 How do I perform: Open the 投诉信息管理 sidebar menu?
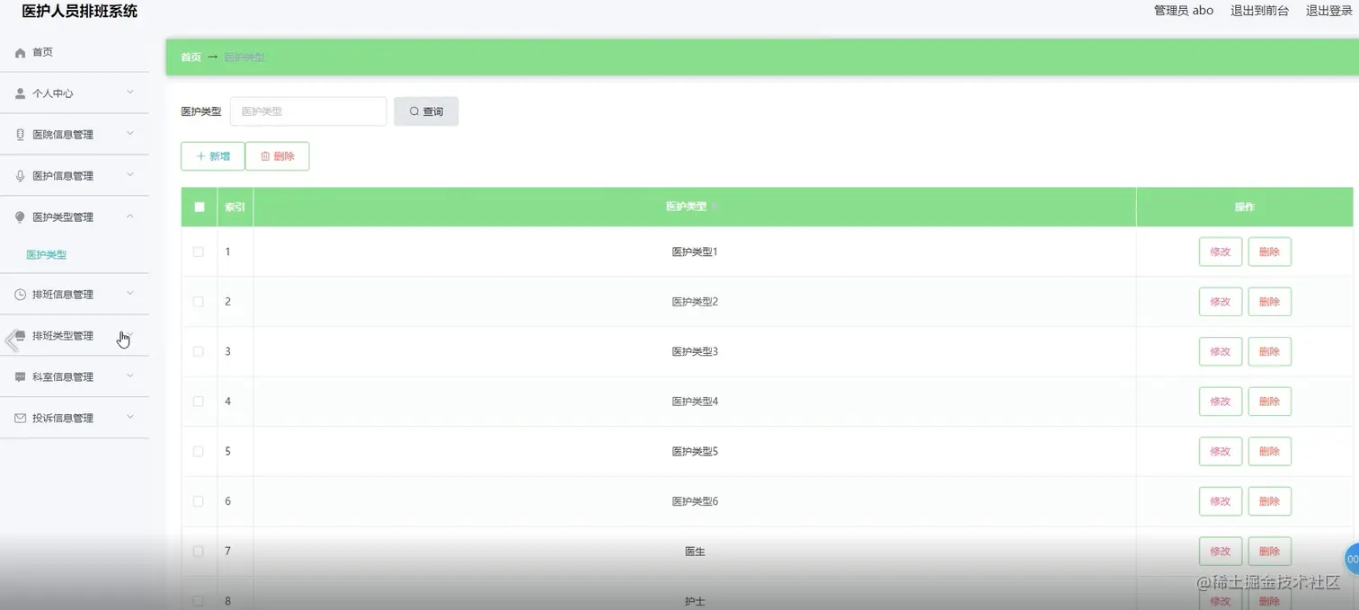point(75,419)
